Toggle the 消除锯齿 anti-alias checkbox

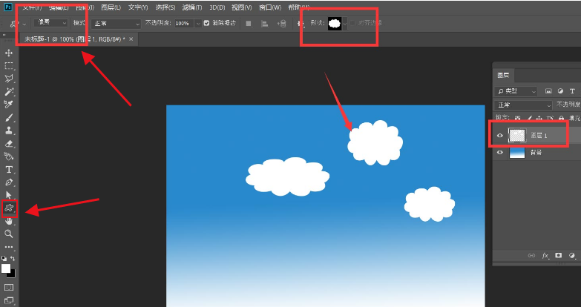pyautogui.click(x=206, y=24)
